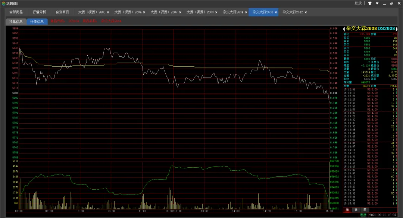Switch to 杂交大蒜2612 tab
This screenshot has height=218, width=403.
(293, 12)
